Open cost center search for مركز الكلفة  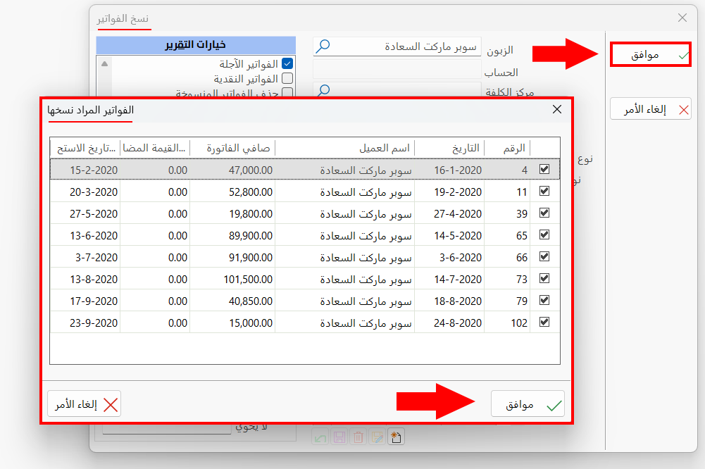click(324, 91)
